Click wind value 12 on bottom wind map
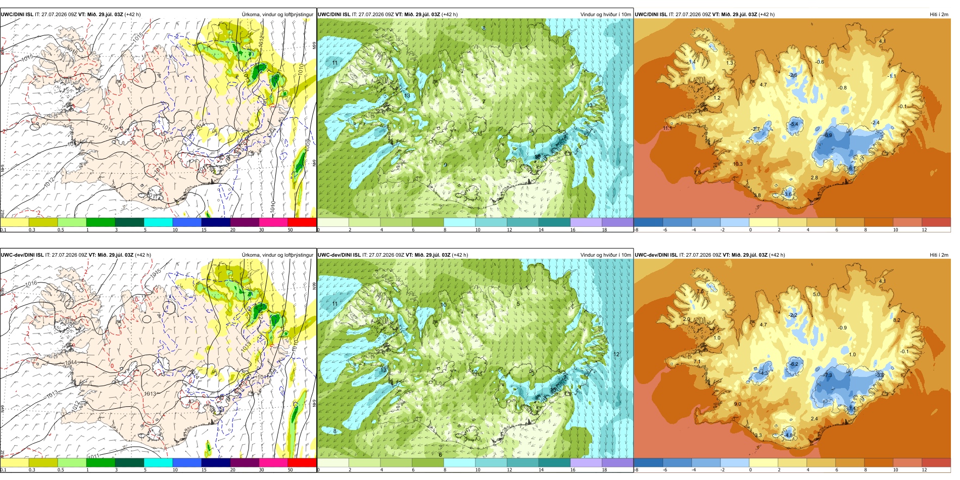This screenshot has height=480, width=960. [616, 355]
